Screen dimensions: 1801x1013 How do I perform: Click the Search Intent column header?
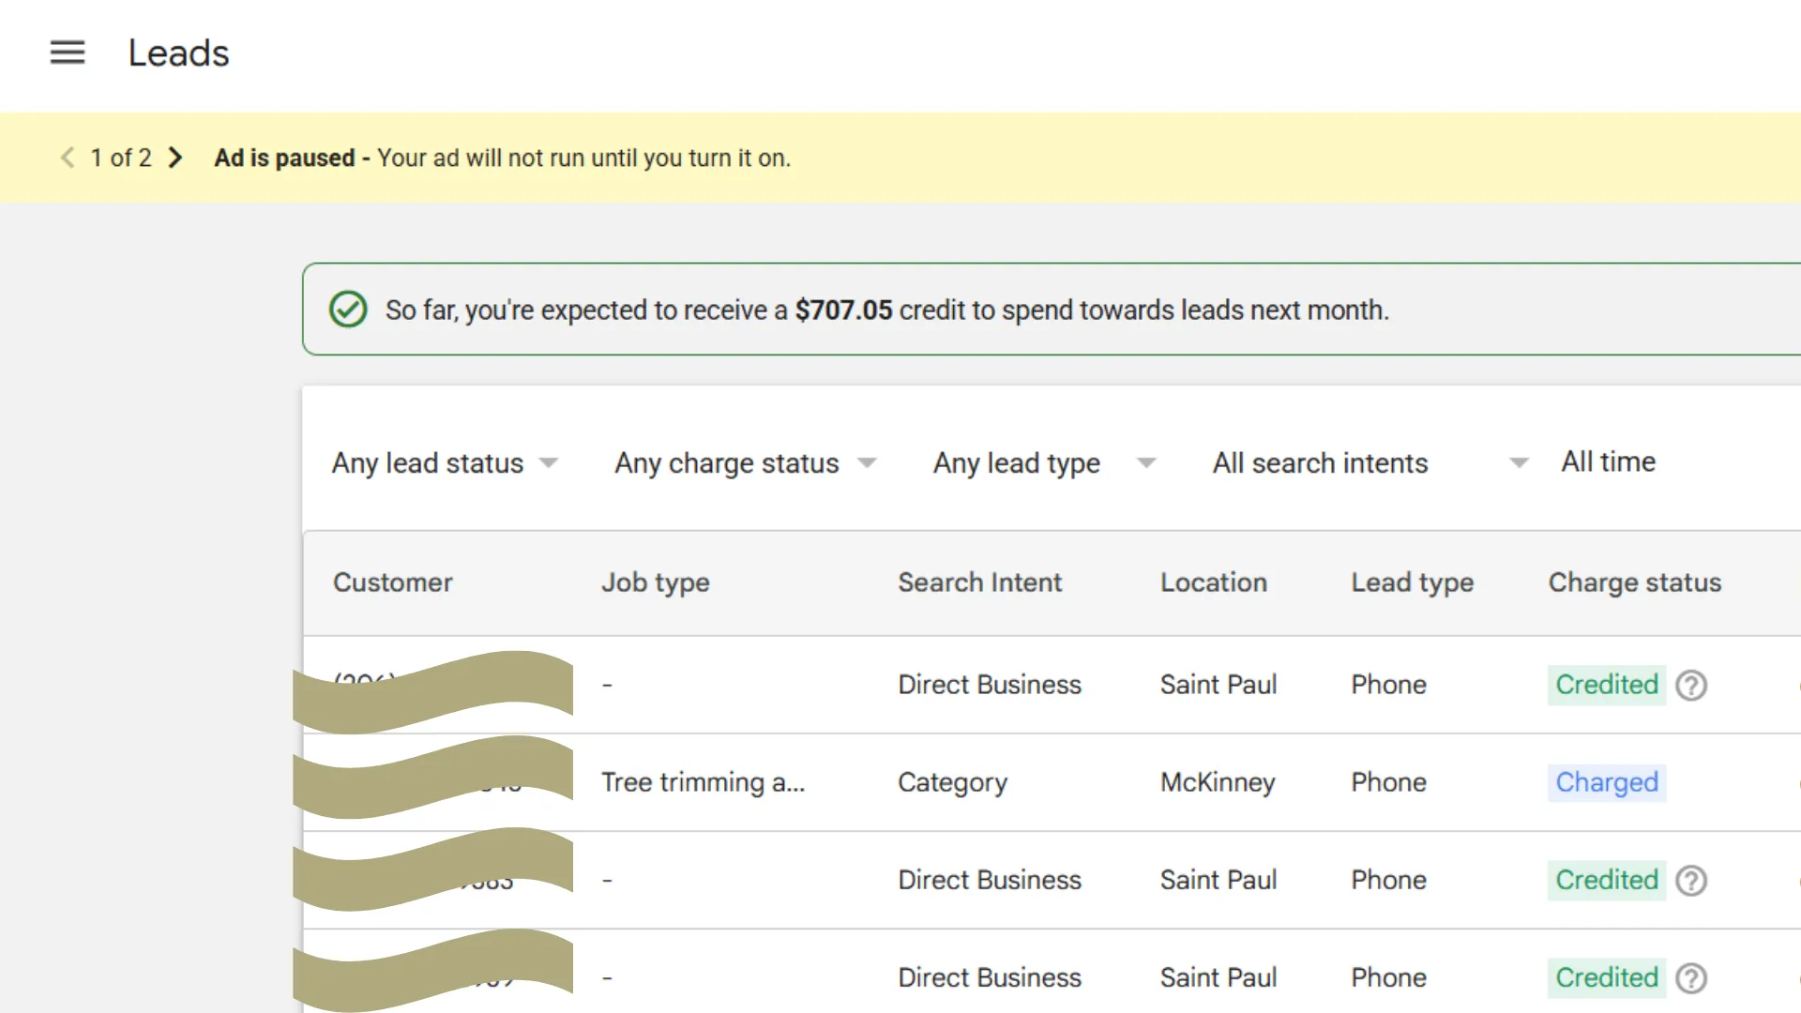(x=980, y=582)
